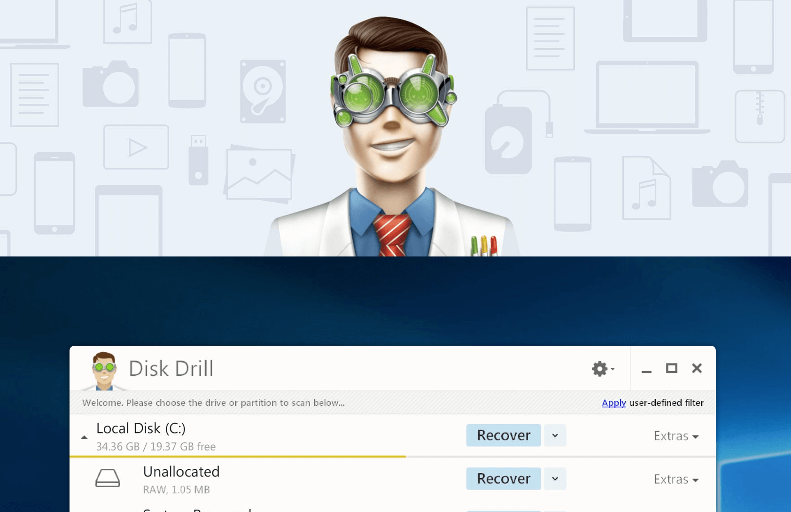Screen dimensions: 791x512
Task: Minimize the Disk Drill window
Action: pyautogui.click(x=646, y=370)
